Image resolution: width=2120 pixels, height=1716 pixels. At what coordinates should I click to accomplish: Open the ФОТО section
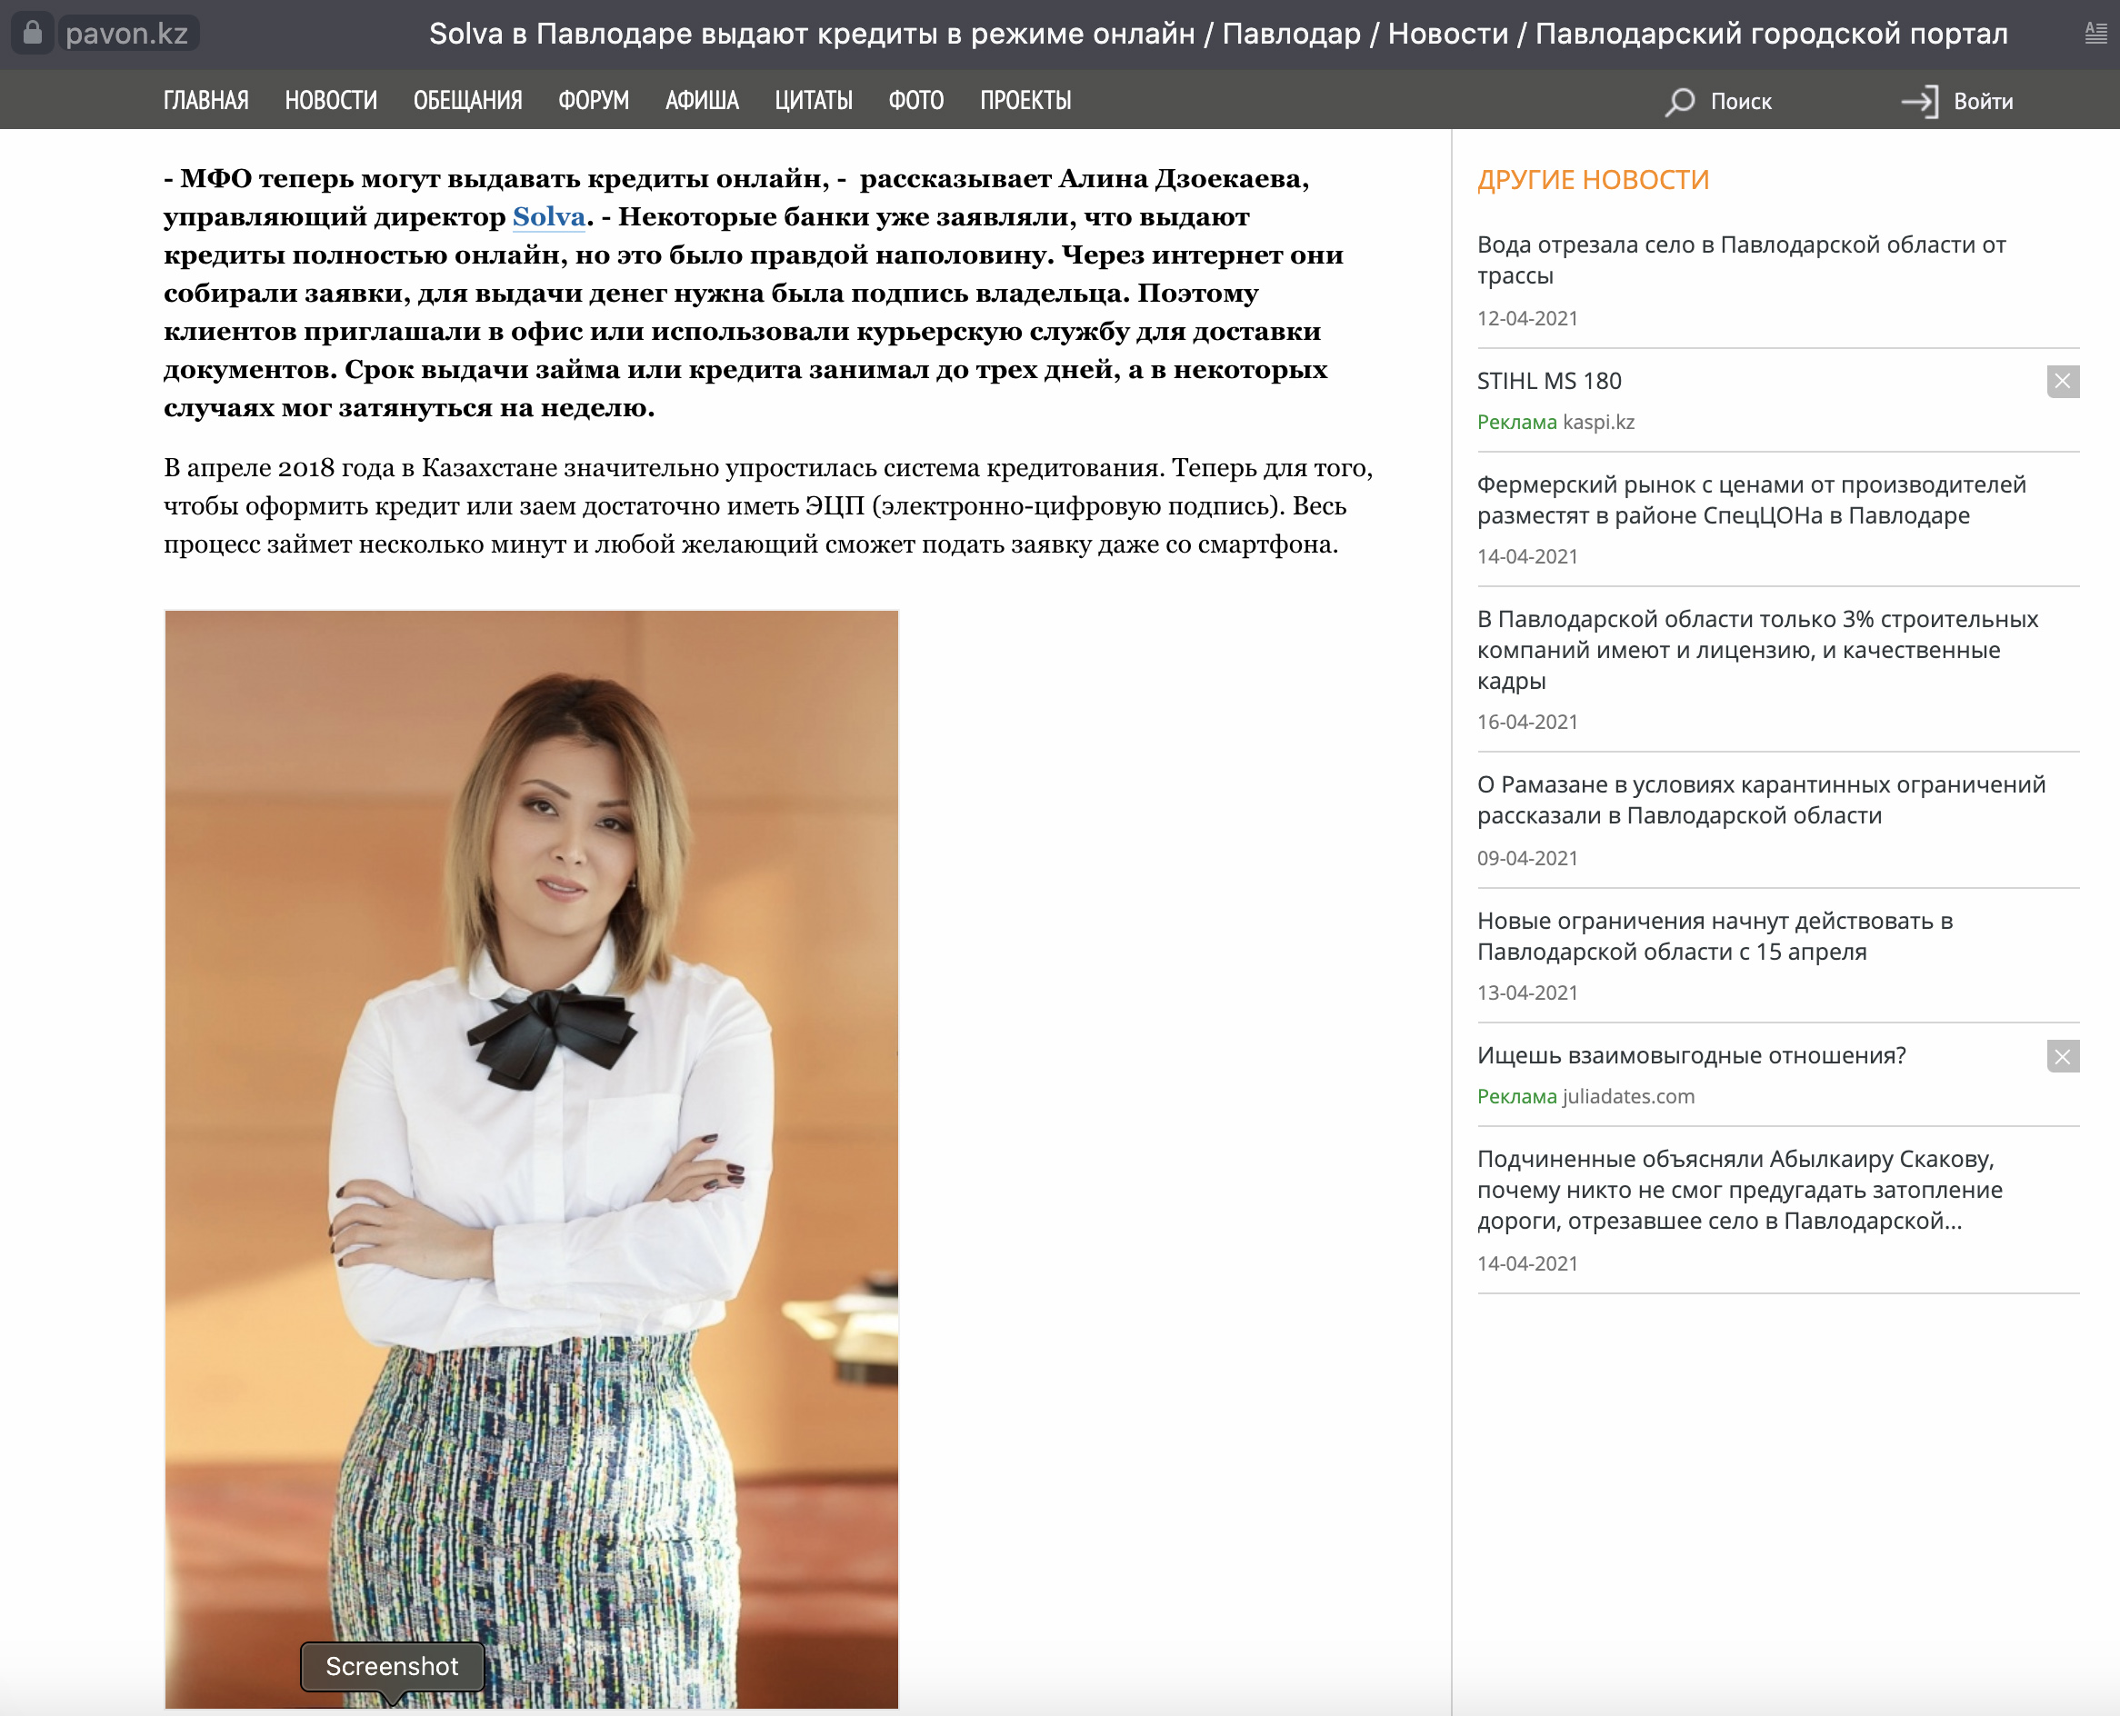point(915,101)
